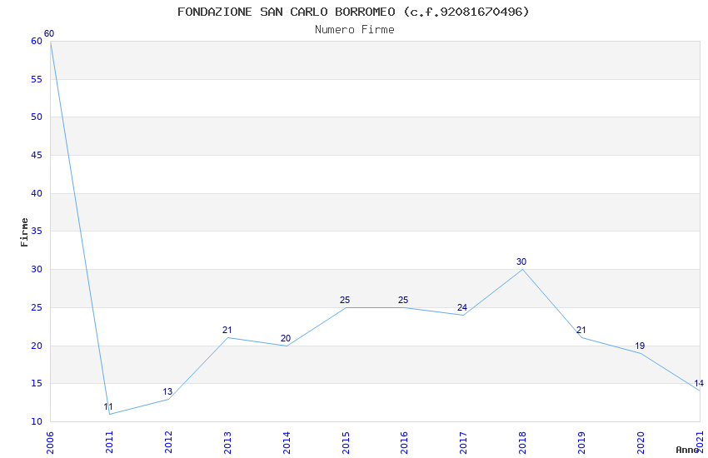Click data value 13 at the 2012 point
708x458 pixels.
click(167, 391)
